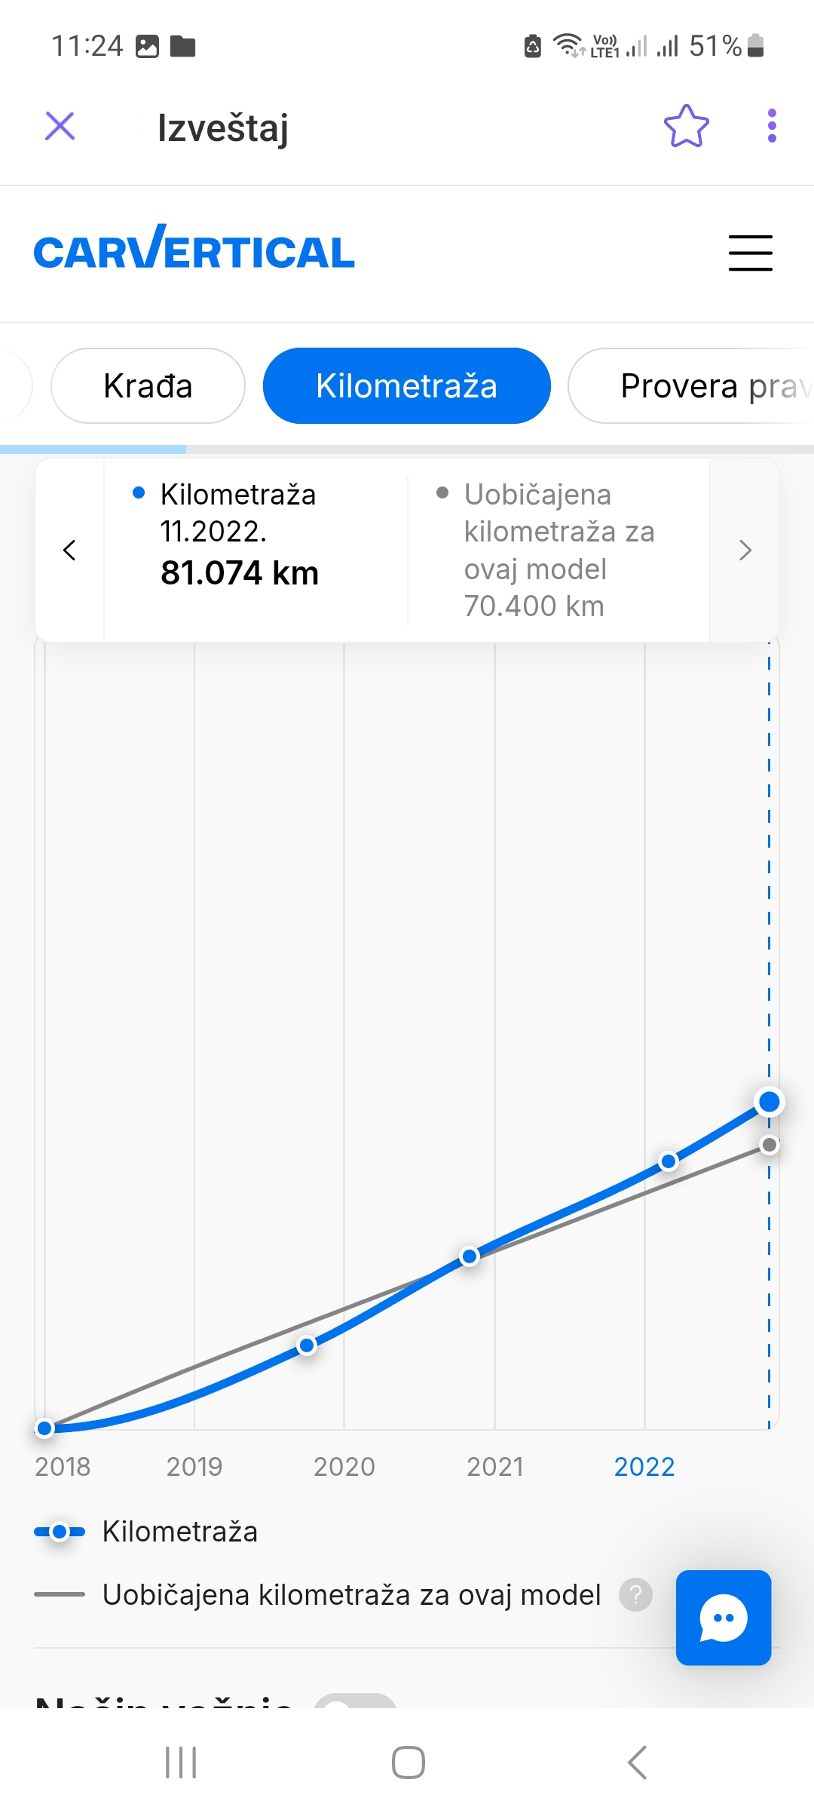Select the 11.2022 mileage data point
The height and width of the screenshot is (1810, 814).
pos(769,1102)
